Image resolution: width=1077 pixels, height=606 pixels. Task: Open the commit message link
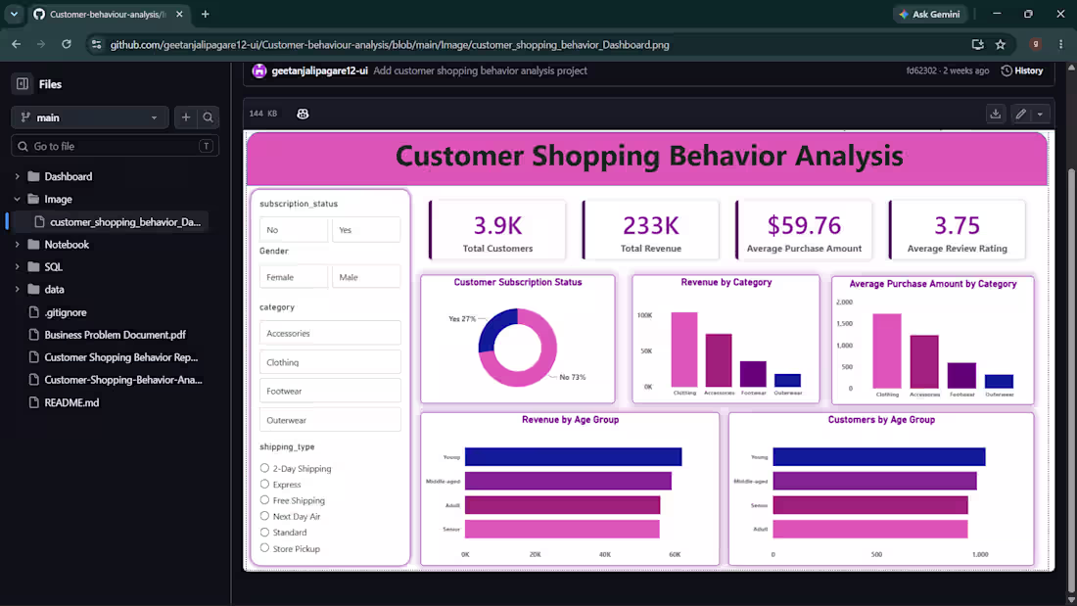tap(480, 70)
